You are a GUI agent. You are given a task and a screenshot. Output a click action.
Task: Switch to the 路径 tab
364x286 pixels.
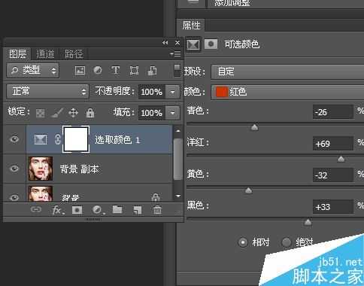74,54
